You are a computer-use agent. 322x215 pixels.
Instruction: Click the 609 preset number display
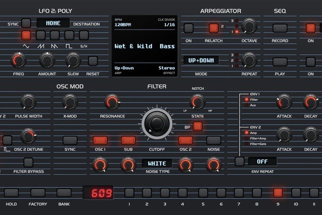(x=98, y=193)
